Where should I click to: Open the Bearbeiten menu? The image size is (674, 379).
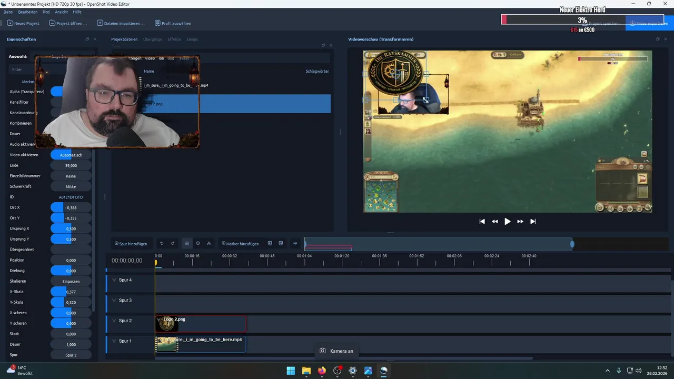[x=27, y=12]
